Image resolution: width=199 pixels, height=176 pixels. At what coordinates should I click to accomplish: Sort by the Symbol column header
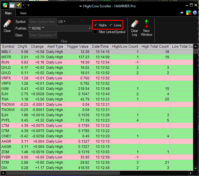[x=8, y=47]
